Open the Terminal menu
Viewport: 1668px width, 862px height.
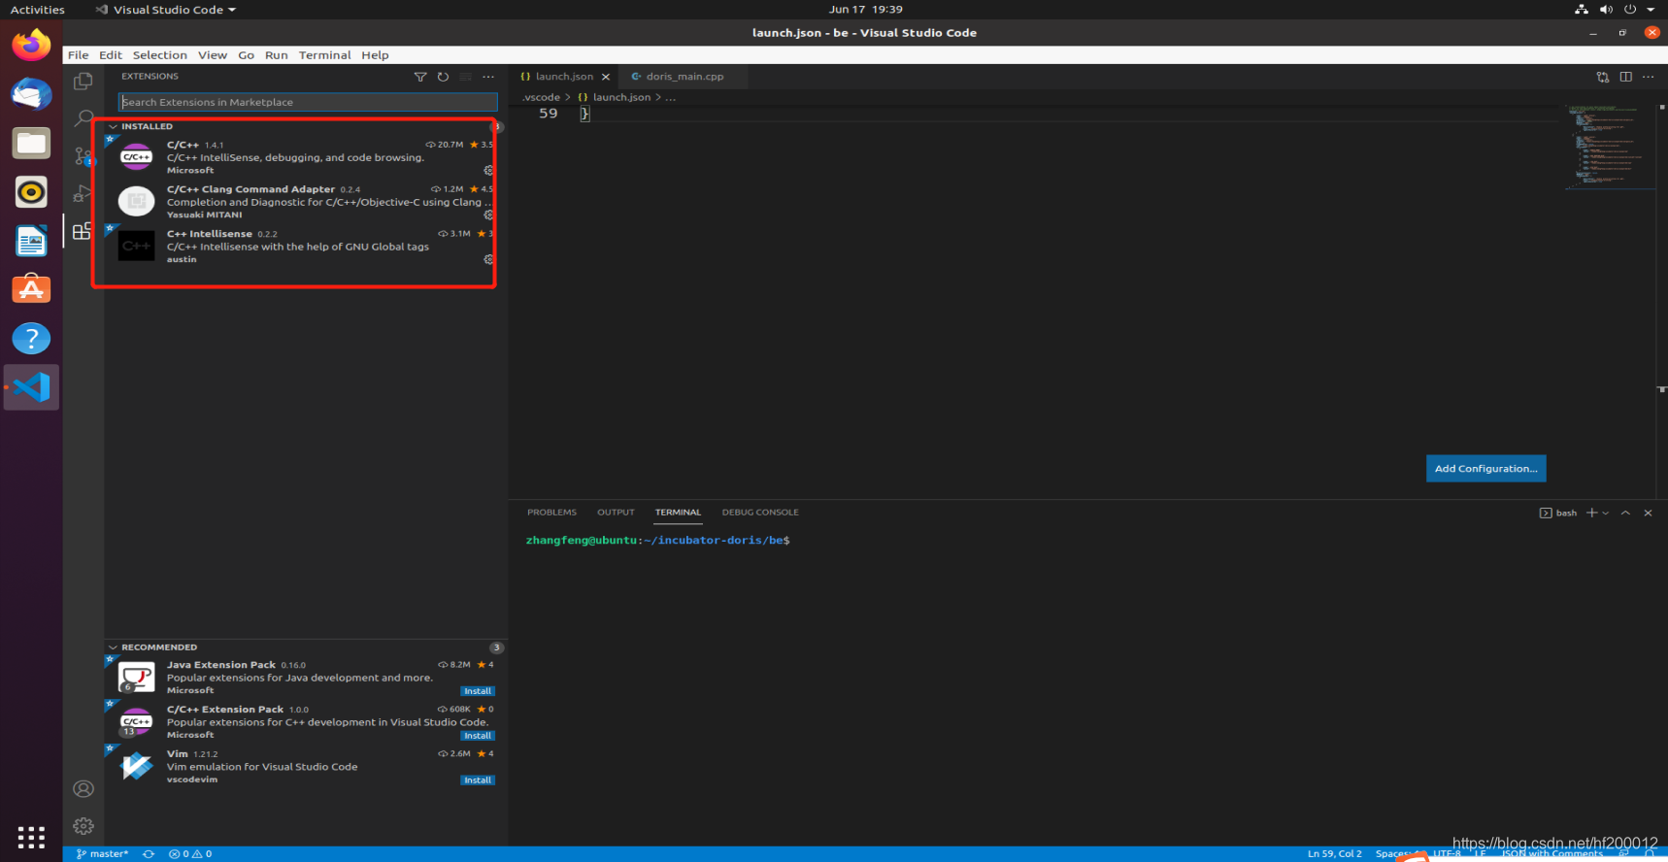(325, 55)
